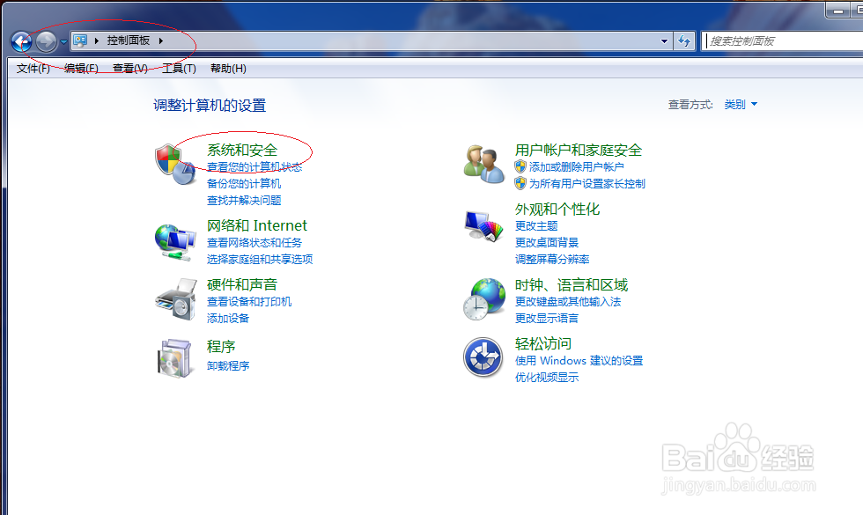Click 调整屏幕分辨率 link
The image size is (863, 515).
[x=552, y=259]
